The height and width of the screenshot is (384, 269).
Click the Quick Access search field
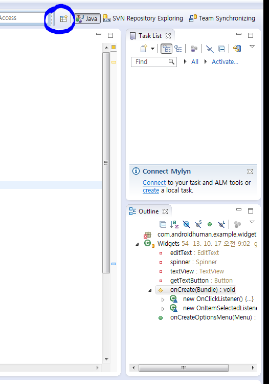point(24,18)
